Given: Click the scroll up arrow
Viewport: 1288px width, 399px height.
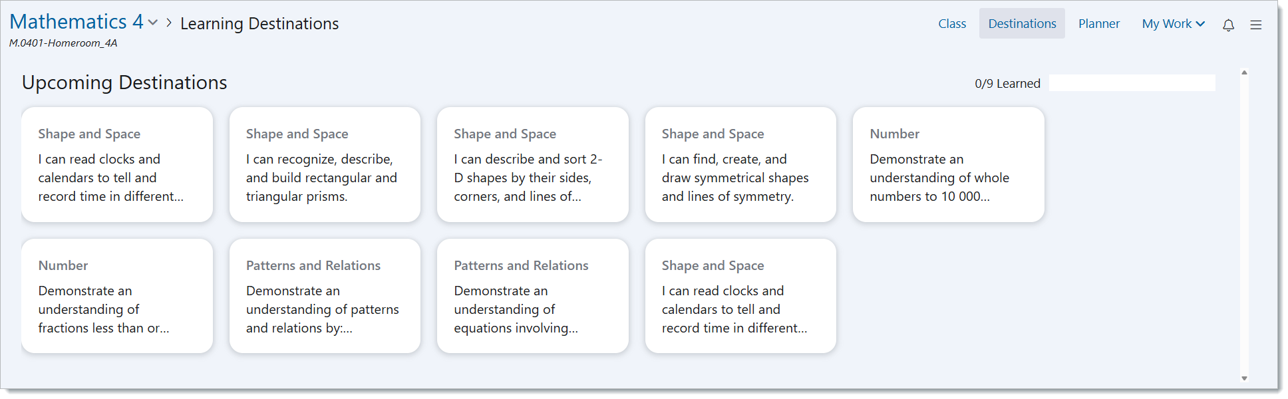Looking at the screenshot, I should tap(1244, 72).
